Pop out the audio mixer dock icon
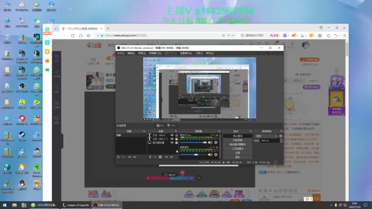This screenshot has height=209, width=372. (x=219, y=131)
